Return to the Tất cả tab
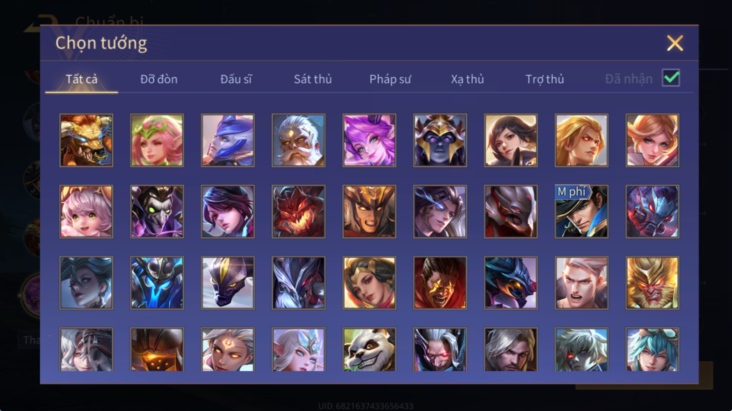The image size is (732, 411). pyautogui.click(x=81, y=79)
